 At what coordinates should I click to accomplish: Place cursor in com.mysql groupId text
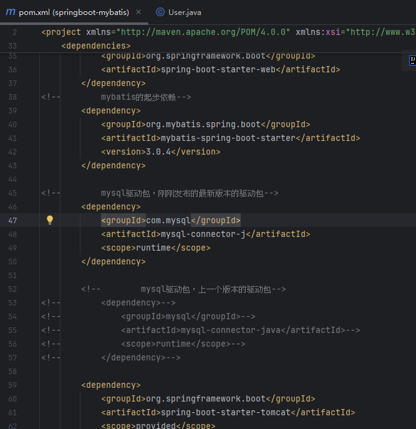[168, 220]
